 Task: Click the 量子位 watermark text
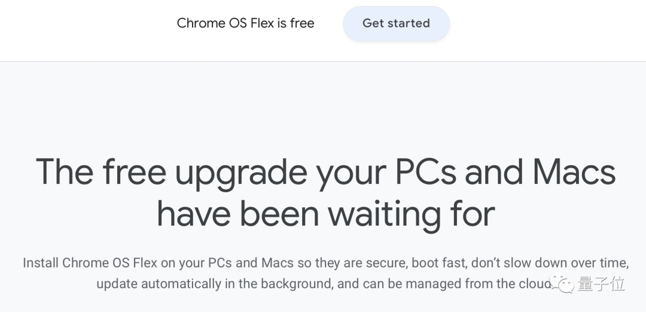click(x=601, y=284)
